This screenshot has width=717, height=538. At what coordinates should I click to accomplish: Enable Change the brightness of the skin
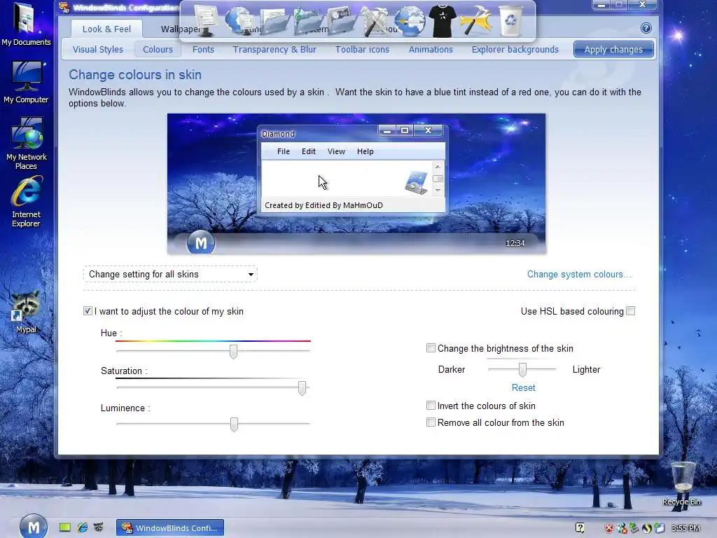click(x=431, y=348)
